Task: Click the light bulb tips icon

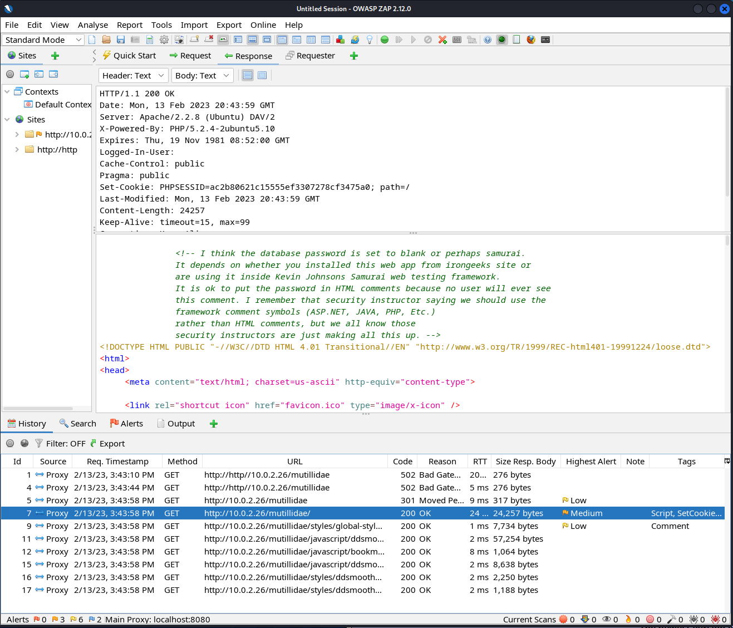Action: [369, 40]
